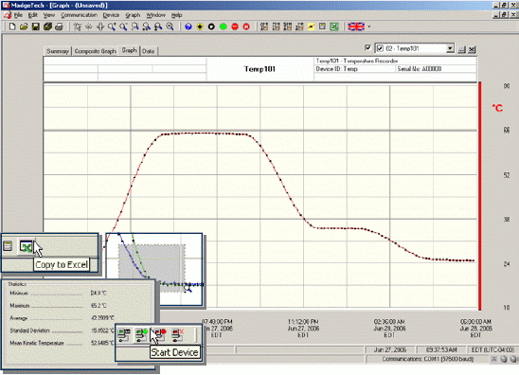The image size is (519, 375).
Task: Click the ellipsis button beside channel dropdown
Action: coord(461,49)
